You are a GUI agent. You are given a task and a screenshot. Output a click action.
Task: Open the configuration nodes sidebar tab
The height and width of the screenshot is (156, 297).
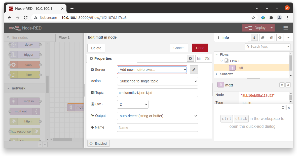[x=280, y=37]
